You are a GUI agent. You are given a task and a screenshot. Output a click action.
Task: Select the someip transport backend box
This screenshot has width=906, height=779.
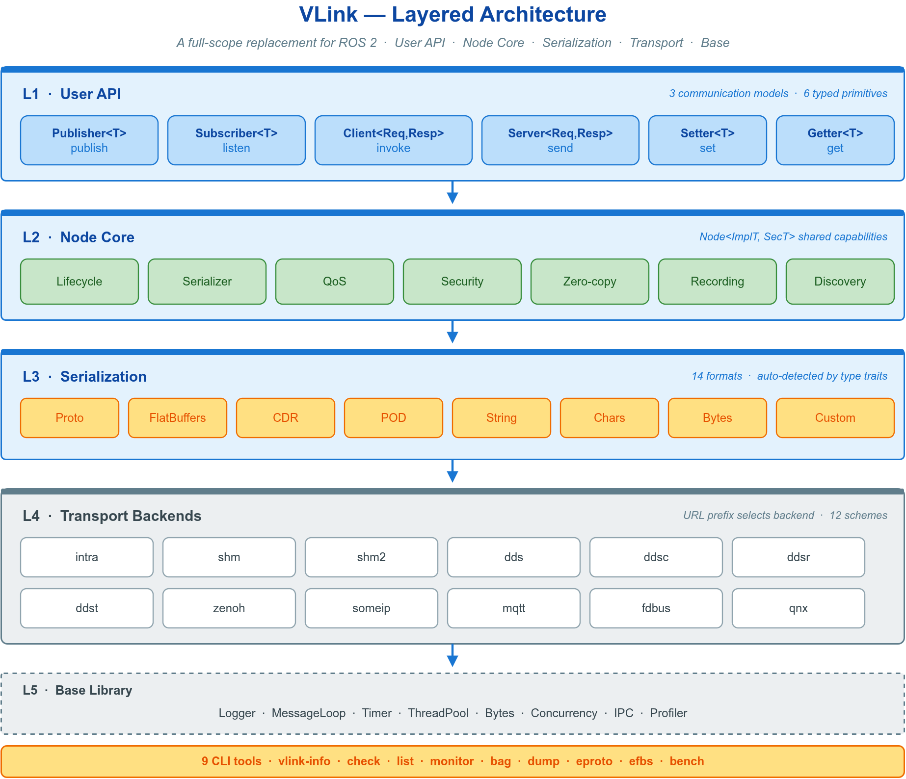coord(372,608)
